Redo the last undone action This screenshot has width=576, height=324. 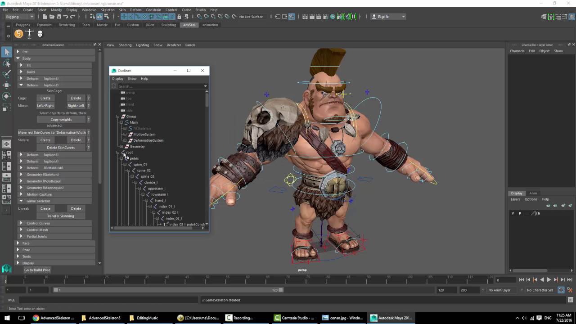(73, 17)
